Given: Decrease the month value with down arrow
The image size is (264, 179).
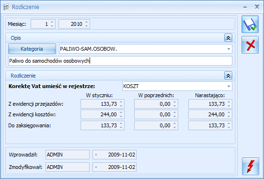Looking at the screenshot, I should pyautogui.click(x=52, y=26).
